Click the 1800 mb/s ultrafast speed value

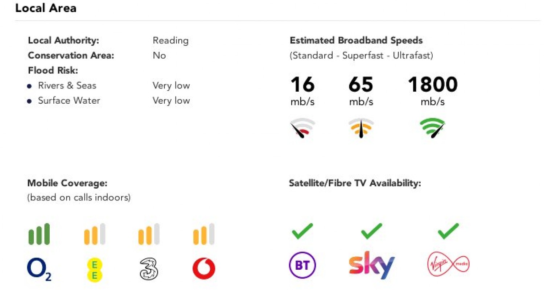point(432,85)
